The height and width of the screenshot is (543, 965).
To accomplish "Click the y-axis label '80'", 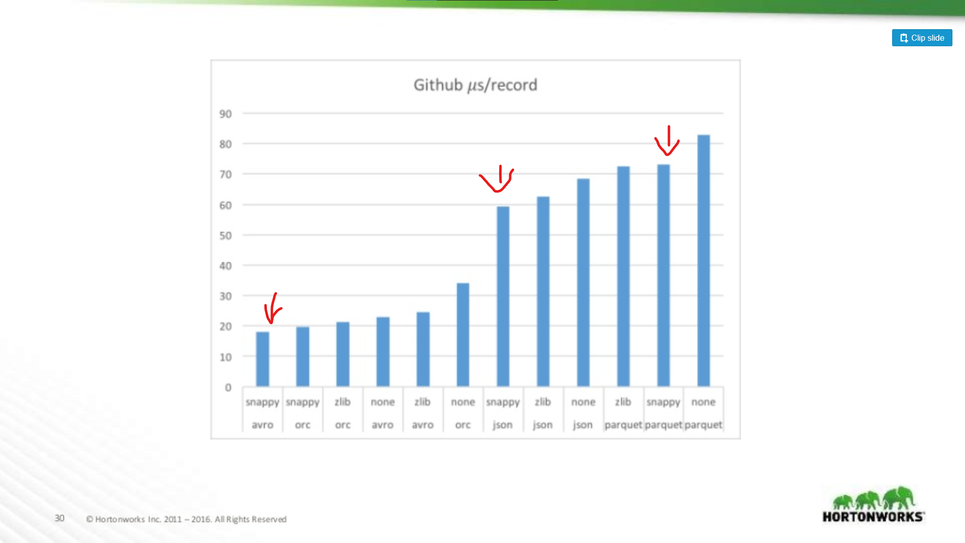I will 226,144.
